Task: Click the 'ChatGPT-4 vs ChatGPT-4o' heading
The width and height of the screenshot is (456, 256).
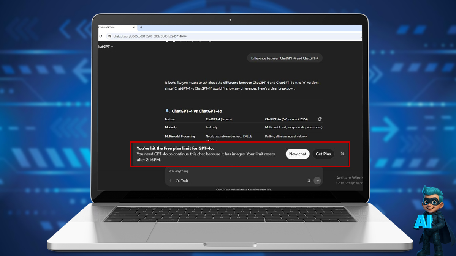Action: click(197, 111)
